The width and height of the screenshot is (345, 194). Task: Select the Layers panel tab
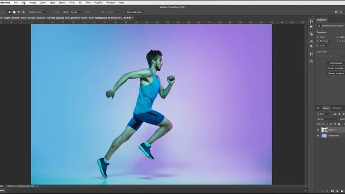(326, 108)
